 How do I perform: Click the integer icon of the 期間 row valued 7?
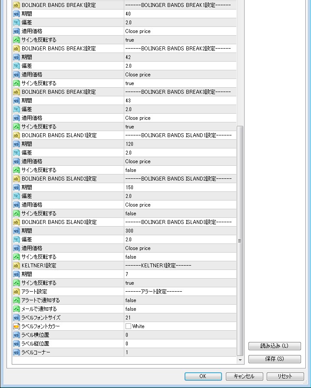pos(17,274)
